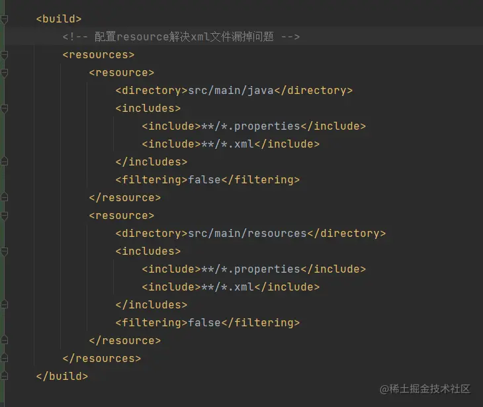Fold the <includes> block under src/main/java directory

(5, 109)
